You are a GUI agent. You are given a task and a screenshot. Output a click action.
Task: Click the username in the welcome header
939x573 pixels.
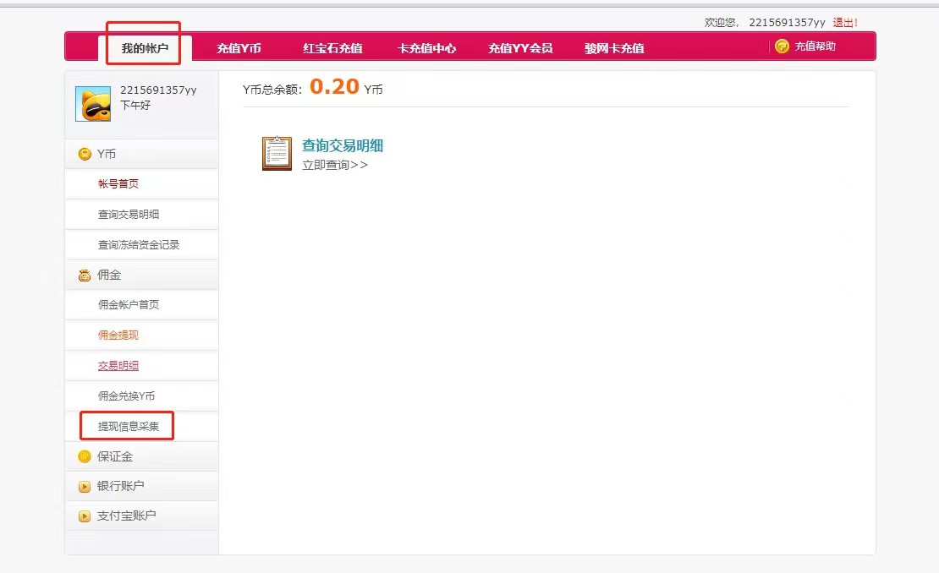[787, 23]
